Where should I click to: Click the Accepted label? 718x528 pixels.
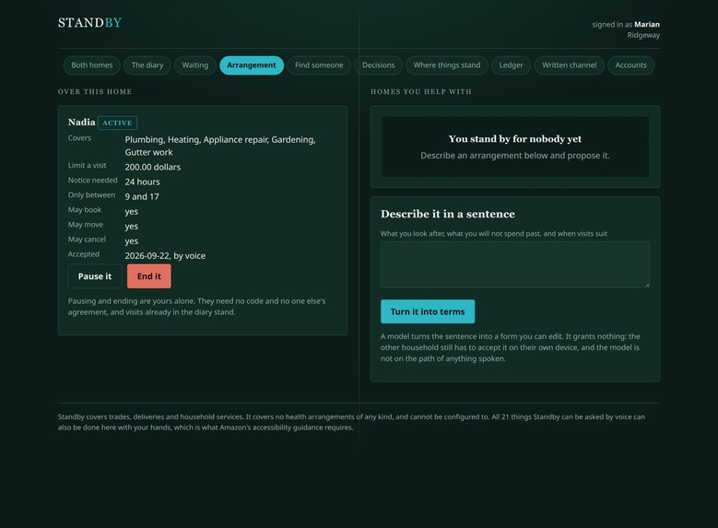pos(83,253)
